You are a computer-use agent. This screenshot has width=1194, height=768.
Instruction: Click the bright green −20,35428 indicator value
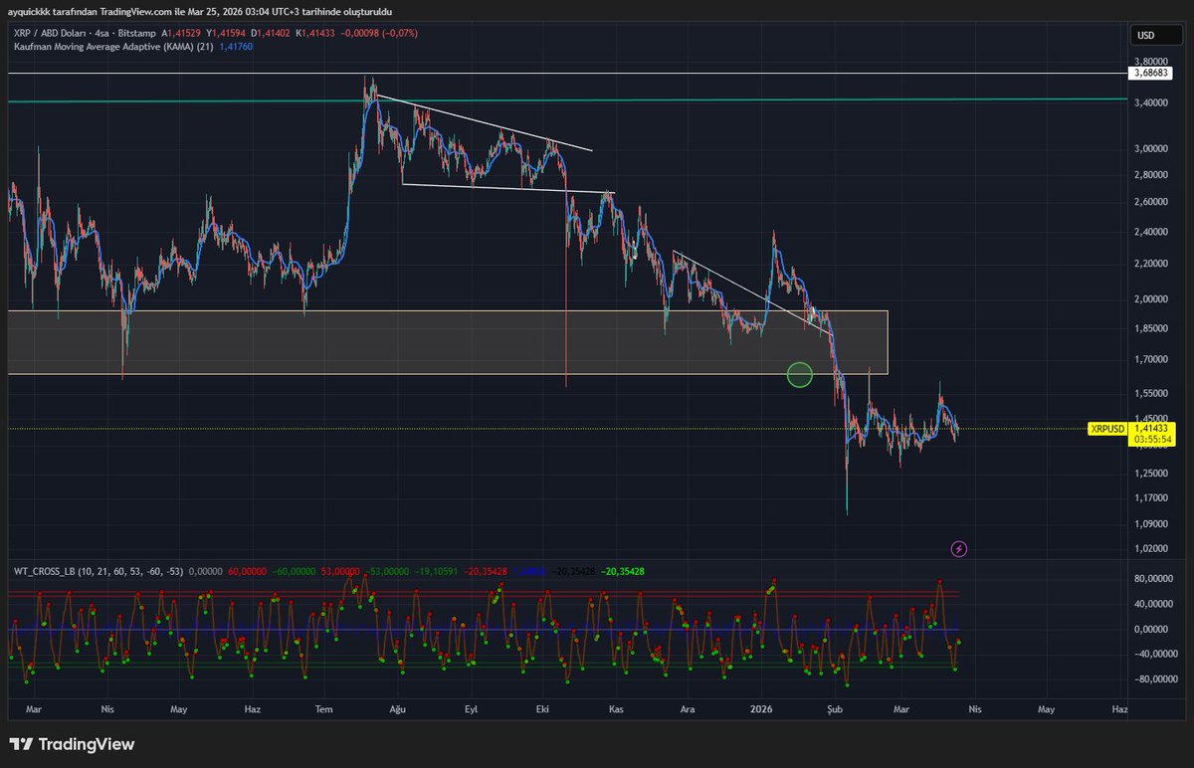point(623,571)
